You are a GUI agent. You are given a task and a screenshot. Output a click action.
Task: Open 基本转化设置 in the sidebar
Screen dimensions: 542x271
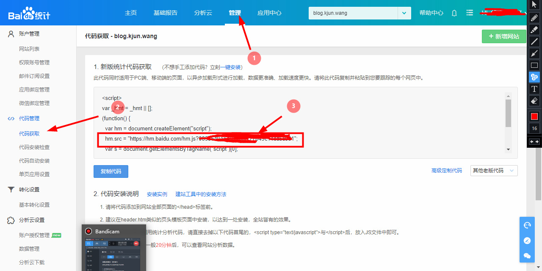tap(34, 205)
